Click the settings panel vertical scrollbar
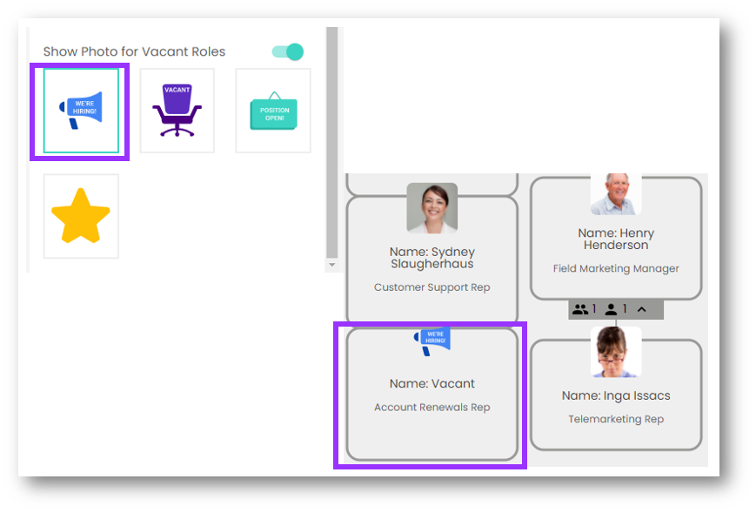 [331, 139]
